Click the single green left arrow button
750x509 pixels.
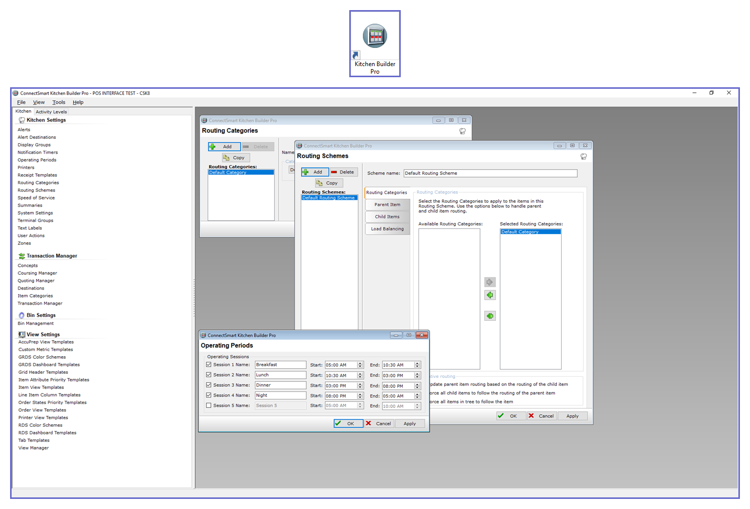(x=490, y=295)
